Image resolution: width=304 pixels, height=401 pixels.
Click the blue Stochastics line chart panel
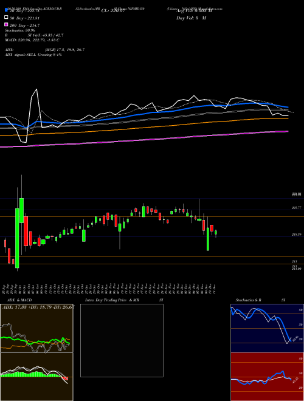[267, 328]
